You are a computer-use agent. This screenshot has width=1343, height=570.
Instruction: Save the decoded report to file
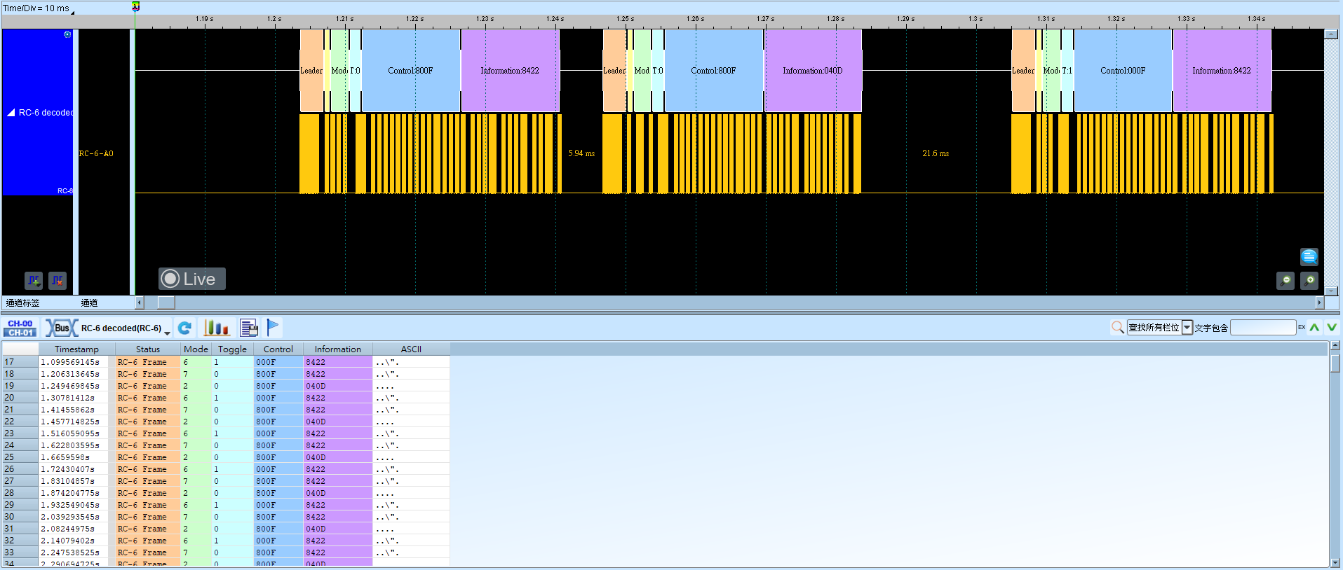point(249,328)
